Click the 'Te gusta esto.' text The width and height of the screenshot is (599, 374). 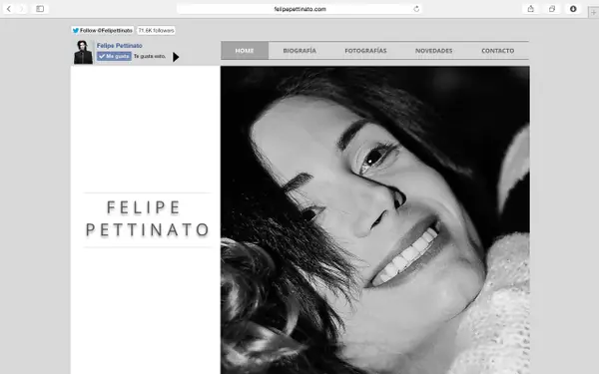point(150,56)
